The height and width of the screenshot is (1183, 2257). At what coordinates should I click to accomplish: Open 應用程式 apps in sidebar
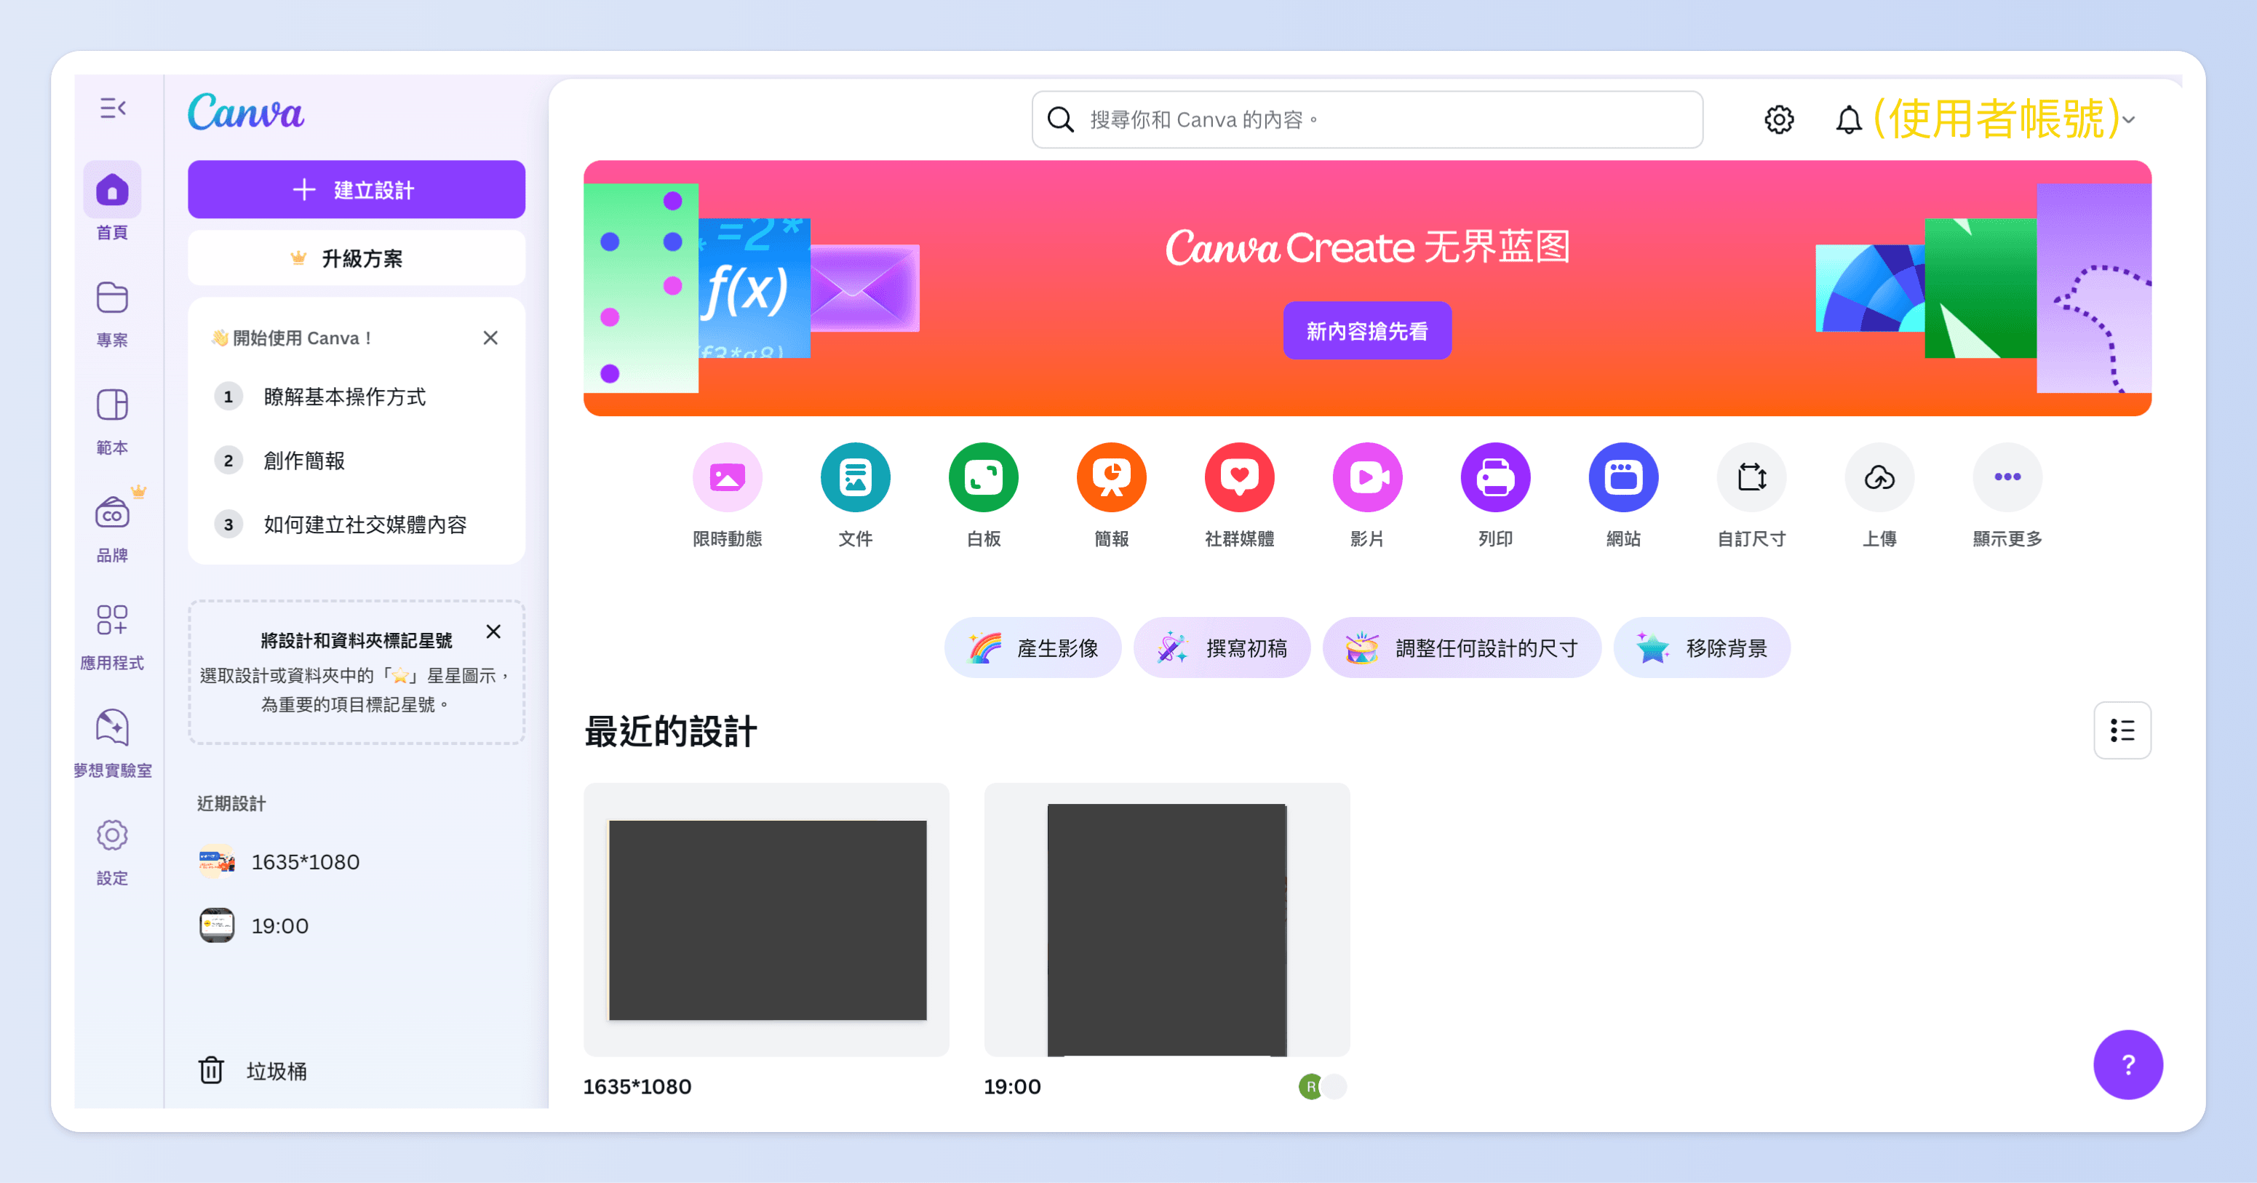pos(112,636)
